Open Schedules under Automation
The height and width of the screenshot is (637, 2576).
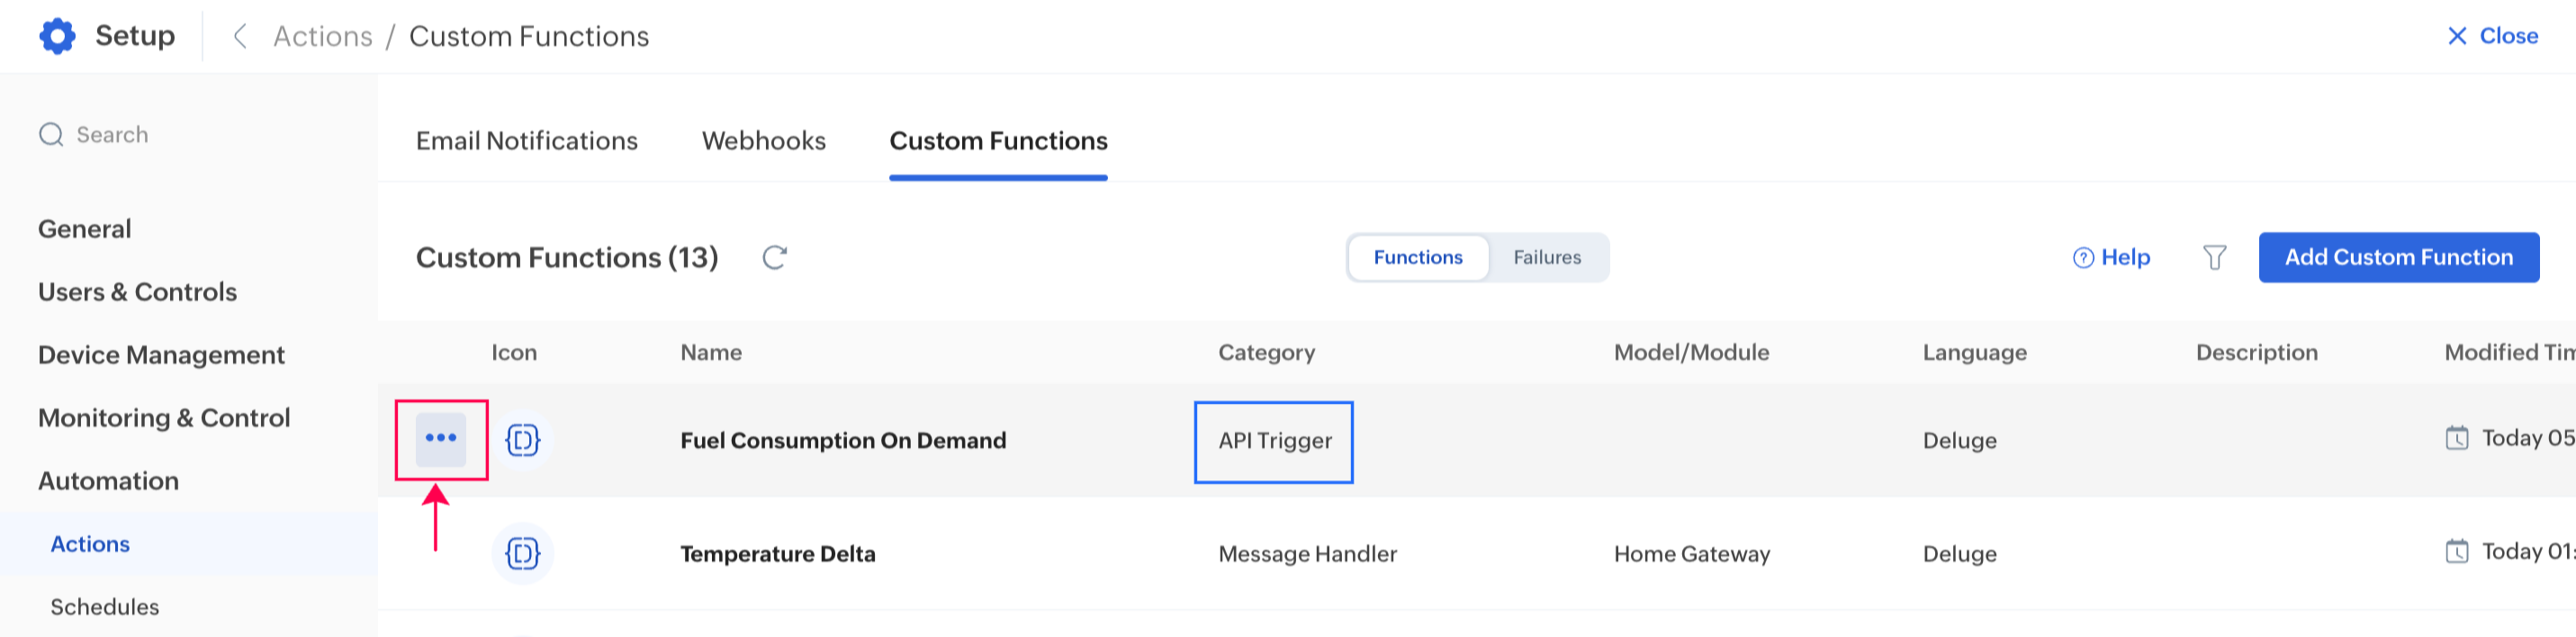[104, 607]
